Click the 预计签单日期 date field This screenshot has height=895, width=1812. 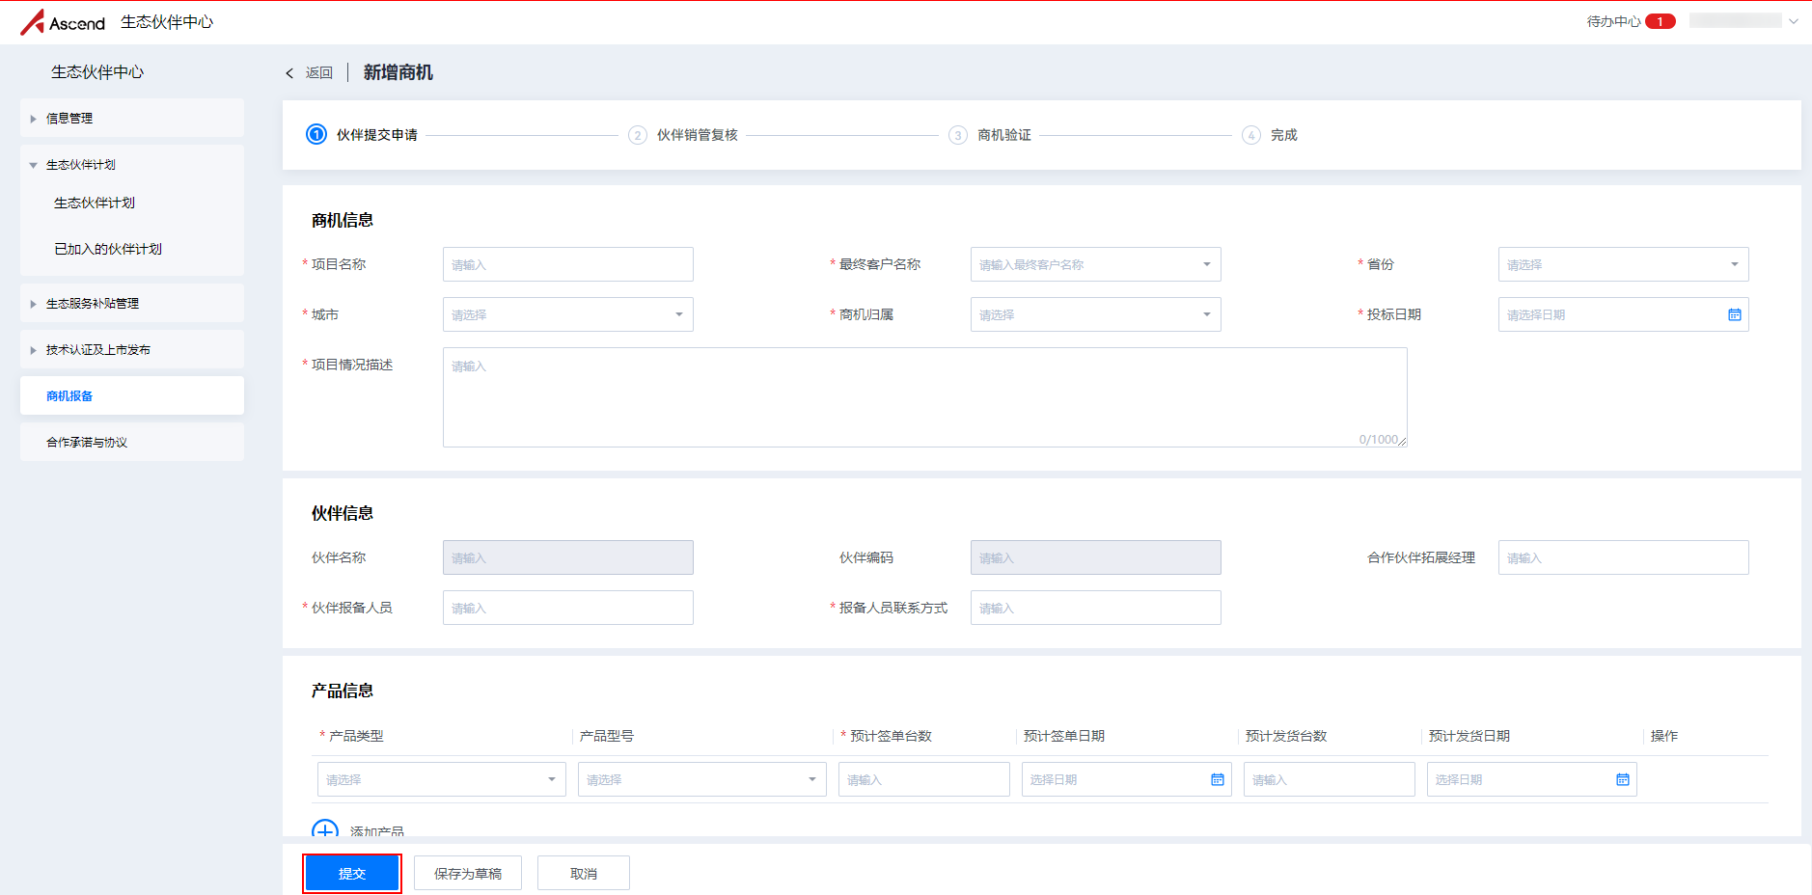(1126, 779)
